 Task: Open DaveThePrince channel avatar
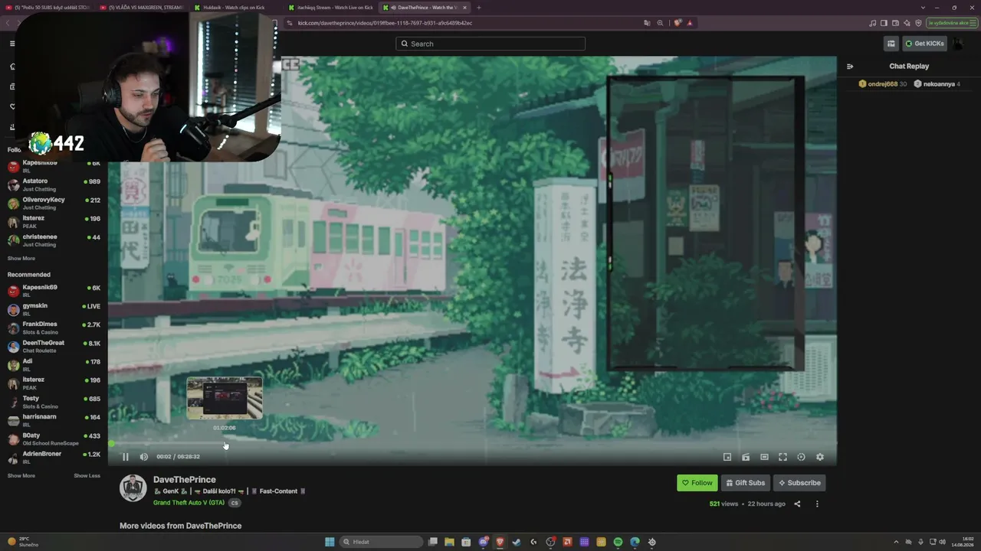pyautogui.click(x=133, y=487)
